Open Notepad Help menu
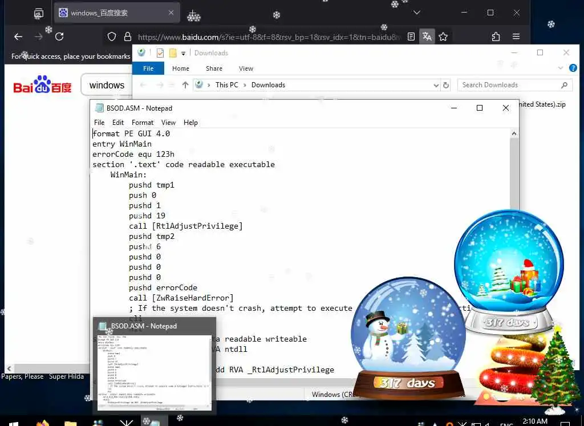 pyautogui.click(x=190, y=123)
